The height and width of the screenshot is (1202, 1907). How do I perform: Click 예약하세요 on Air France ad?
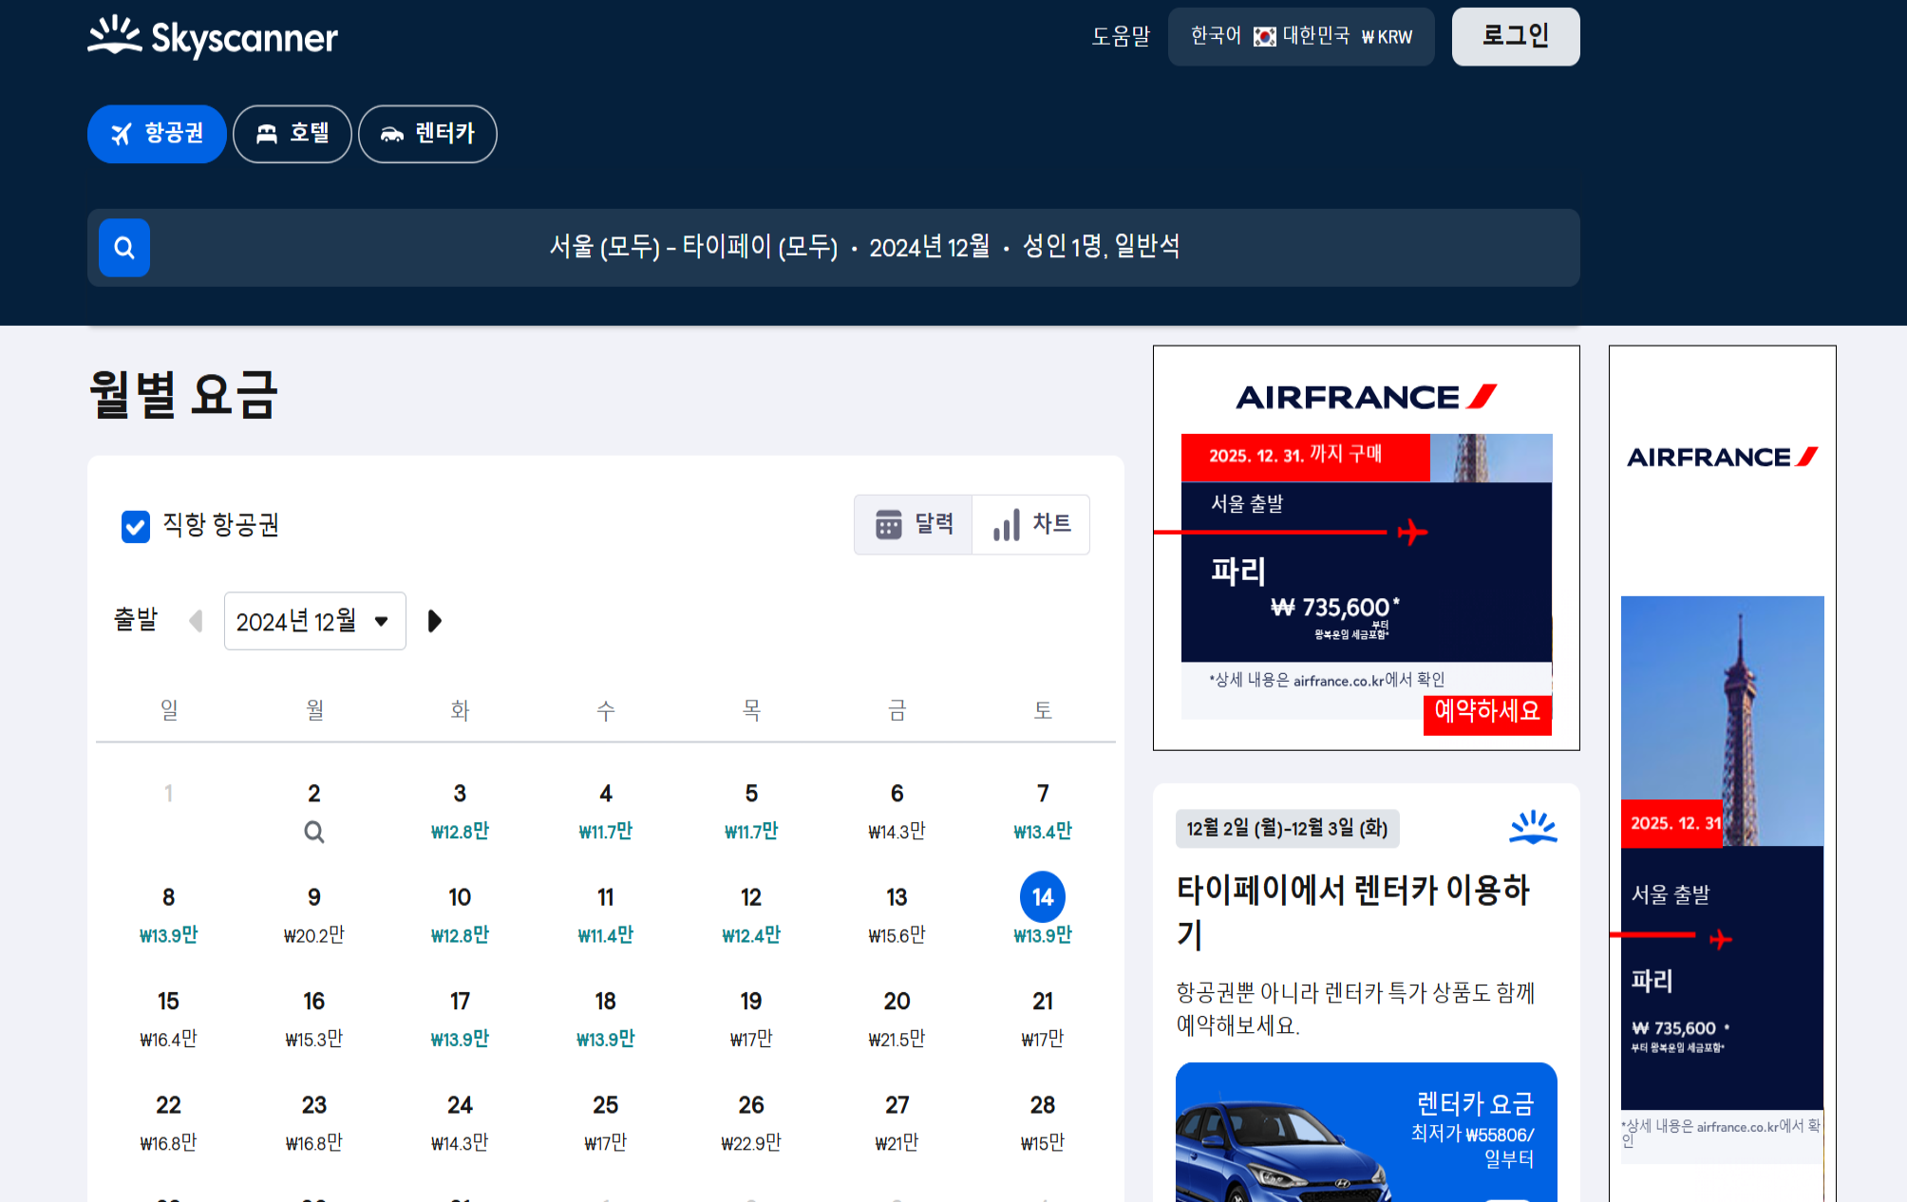(x=1487, y=713)
